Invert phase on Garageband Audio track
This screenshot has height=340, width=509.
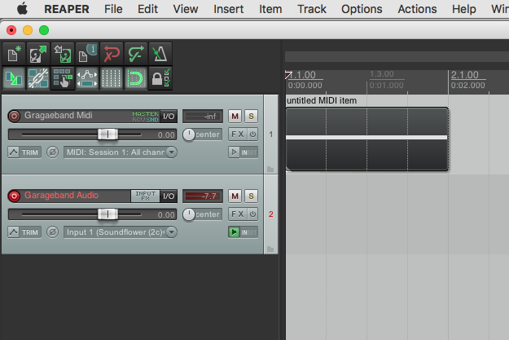[52, 232]
